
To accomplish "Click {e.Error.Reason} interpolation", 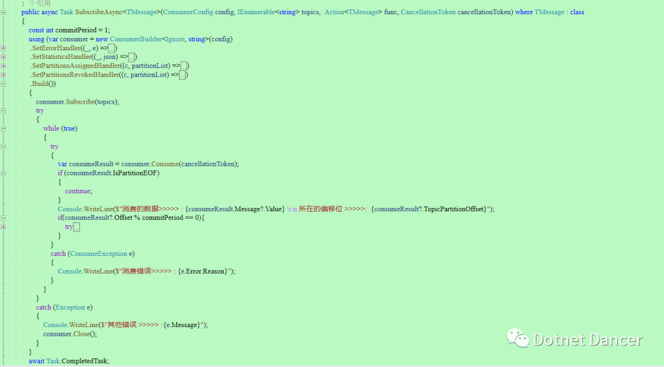I will (x=203, y=271).
